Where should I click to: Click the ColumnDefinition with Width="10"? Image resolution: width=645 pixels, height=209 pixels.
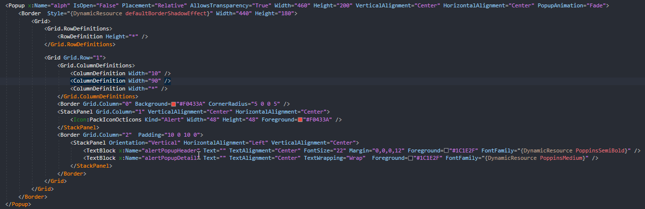[120, 73]
